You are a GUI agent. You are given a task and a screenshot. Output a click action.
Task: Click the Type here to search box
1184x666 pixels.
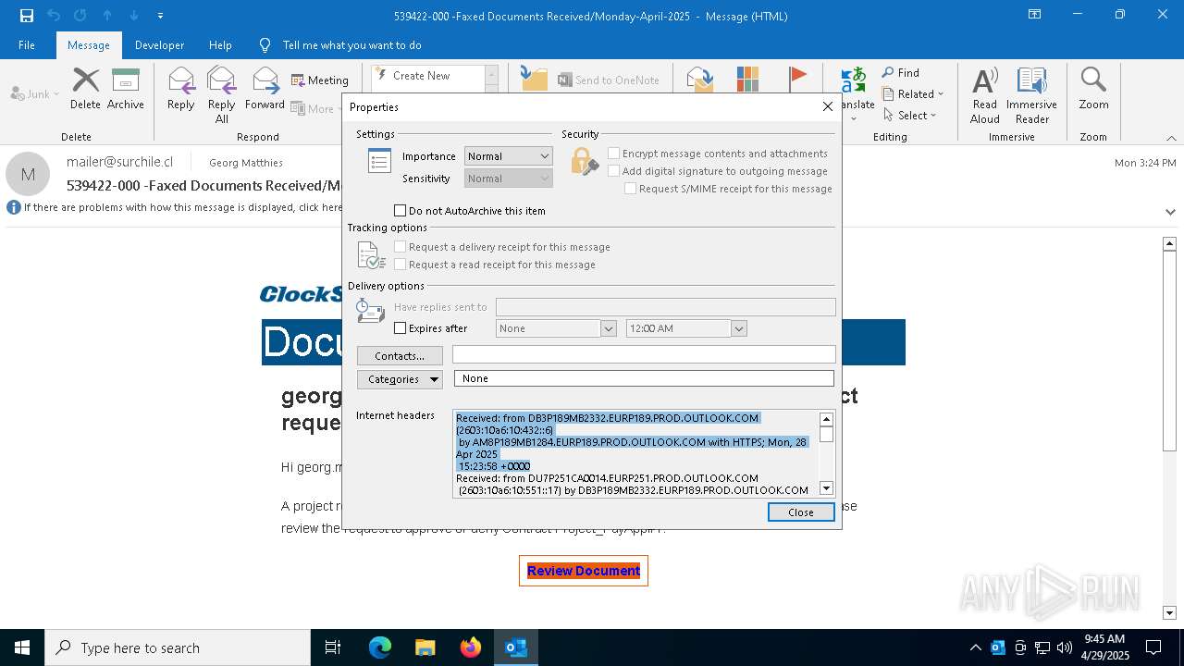[178, 647]
